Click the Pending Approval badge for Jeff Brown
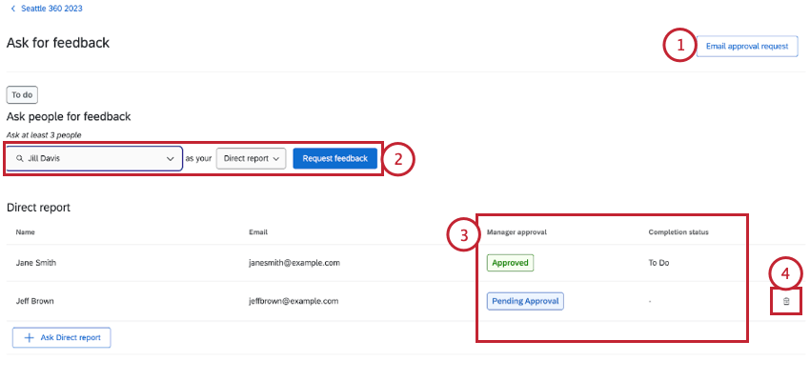This screenshot has height=381, width=810. [525, 301]
